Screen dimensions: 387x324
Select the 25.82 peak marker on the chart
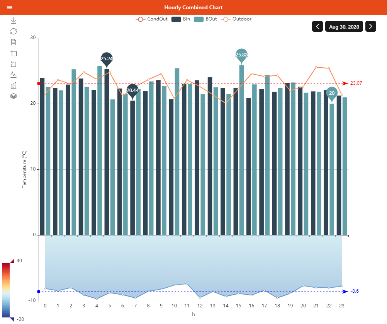click(242, 55)
